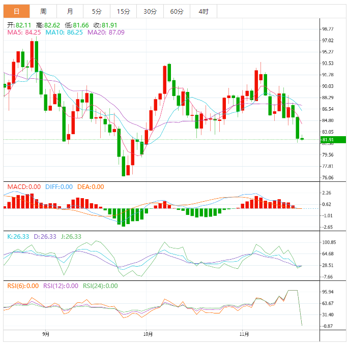Viewport: 348px width, 348px height.
Task: Switch to the 5分 timeframe
Action: point(96,11)
